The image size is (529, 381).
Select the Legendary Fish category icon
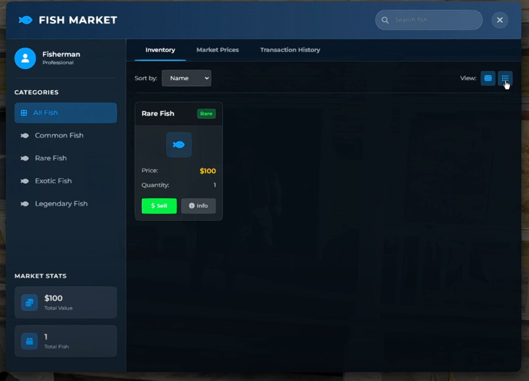pos(23,203)
